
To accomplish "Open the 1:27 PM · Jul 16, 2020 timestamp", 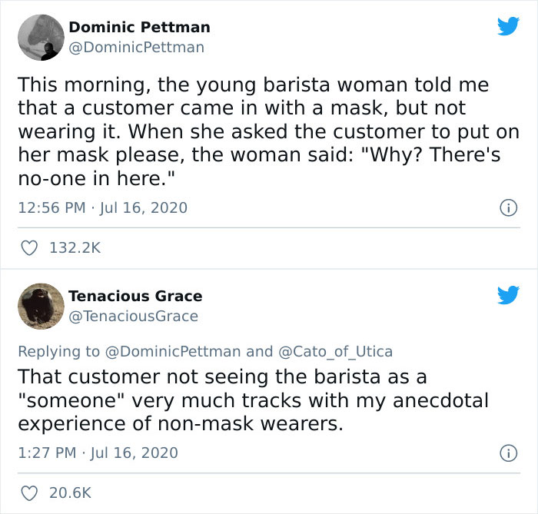I will click(x=98, y=453).
